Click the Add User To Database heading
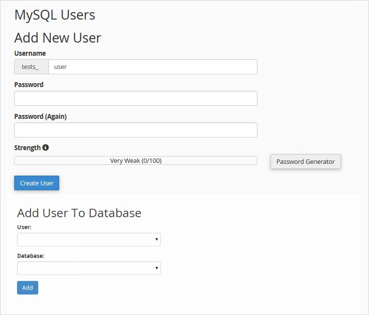This screenshot has width=369, height=315. (x=79, y=213)
